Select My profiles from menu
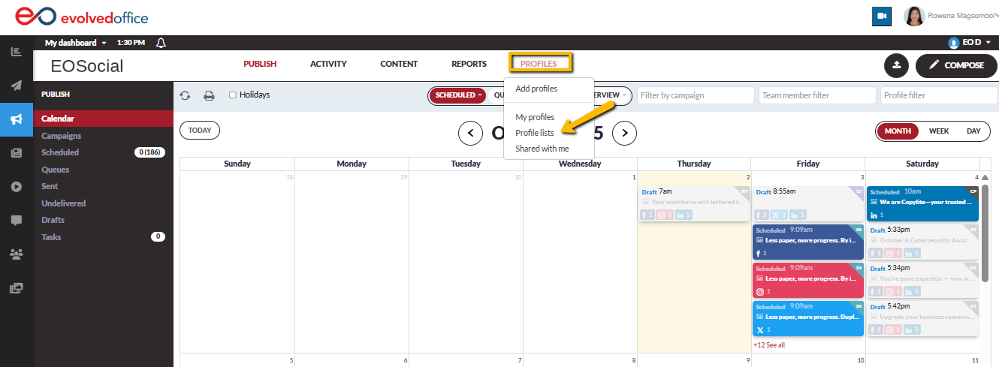The image size is (999, 367). (535, 117)
